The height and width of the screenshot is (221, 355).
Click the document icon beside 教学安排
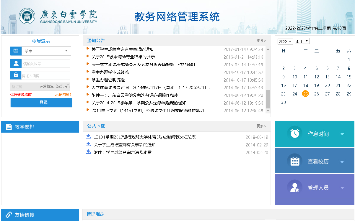pyautogui.click(x=9, y=127)
